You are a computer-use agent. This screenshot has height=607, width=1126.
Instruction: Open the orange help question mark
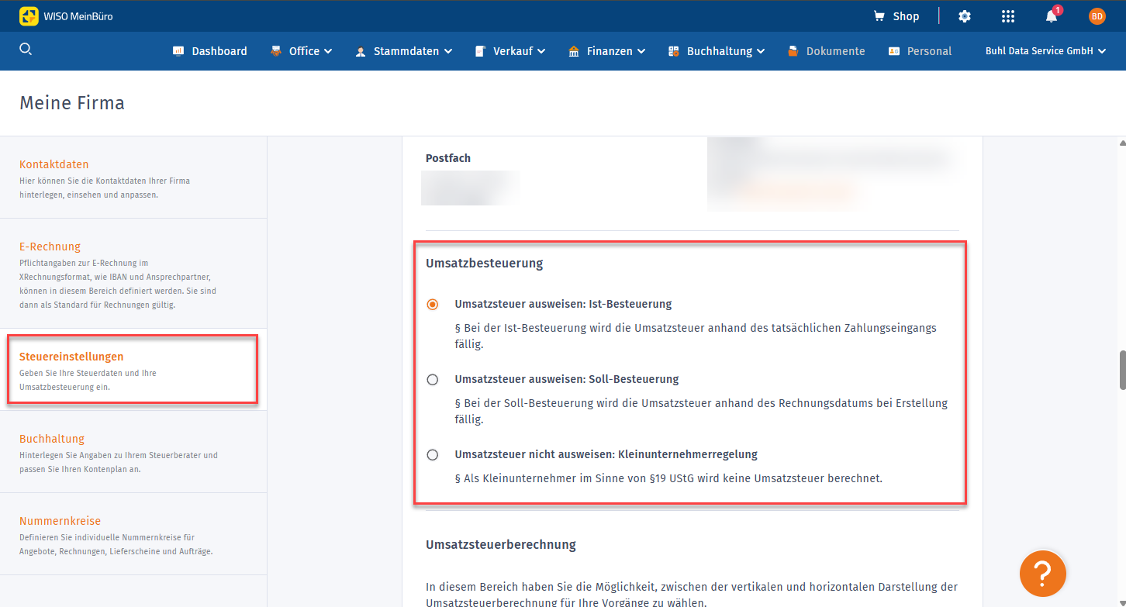[x=1043, y=574]
